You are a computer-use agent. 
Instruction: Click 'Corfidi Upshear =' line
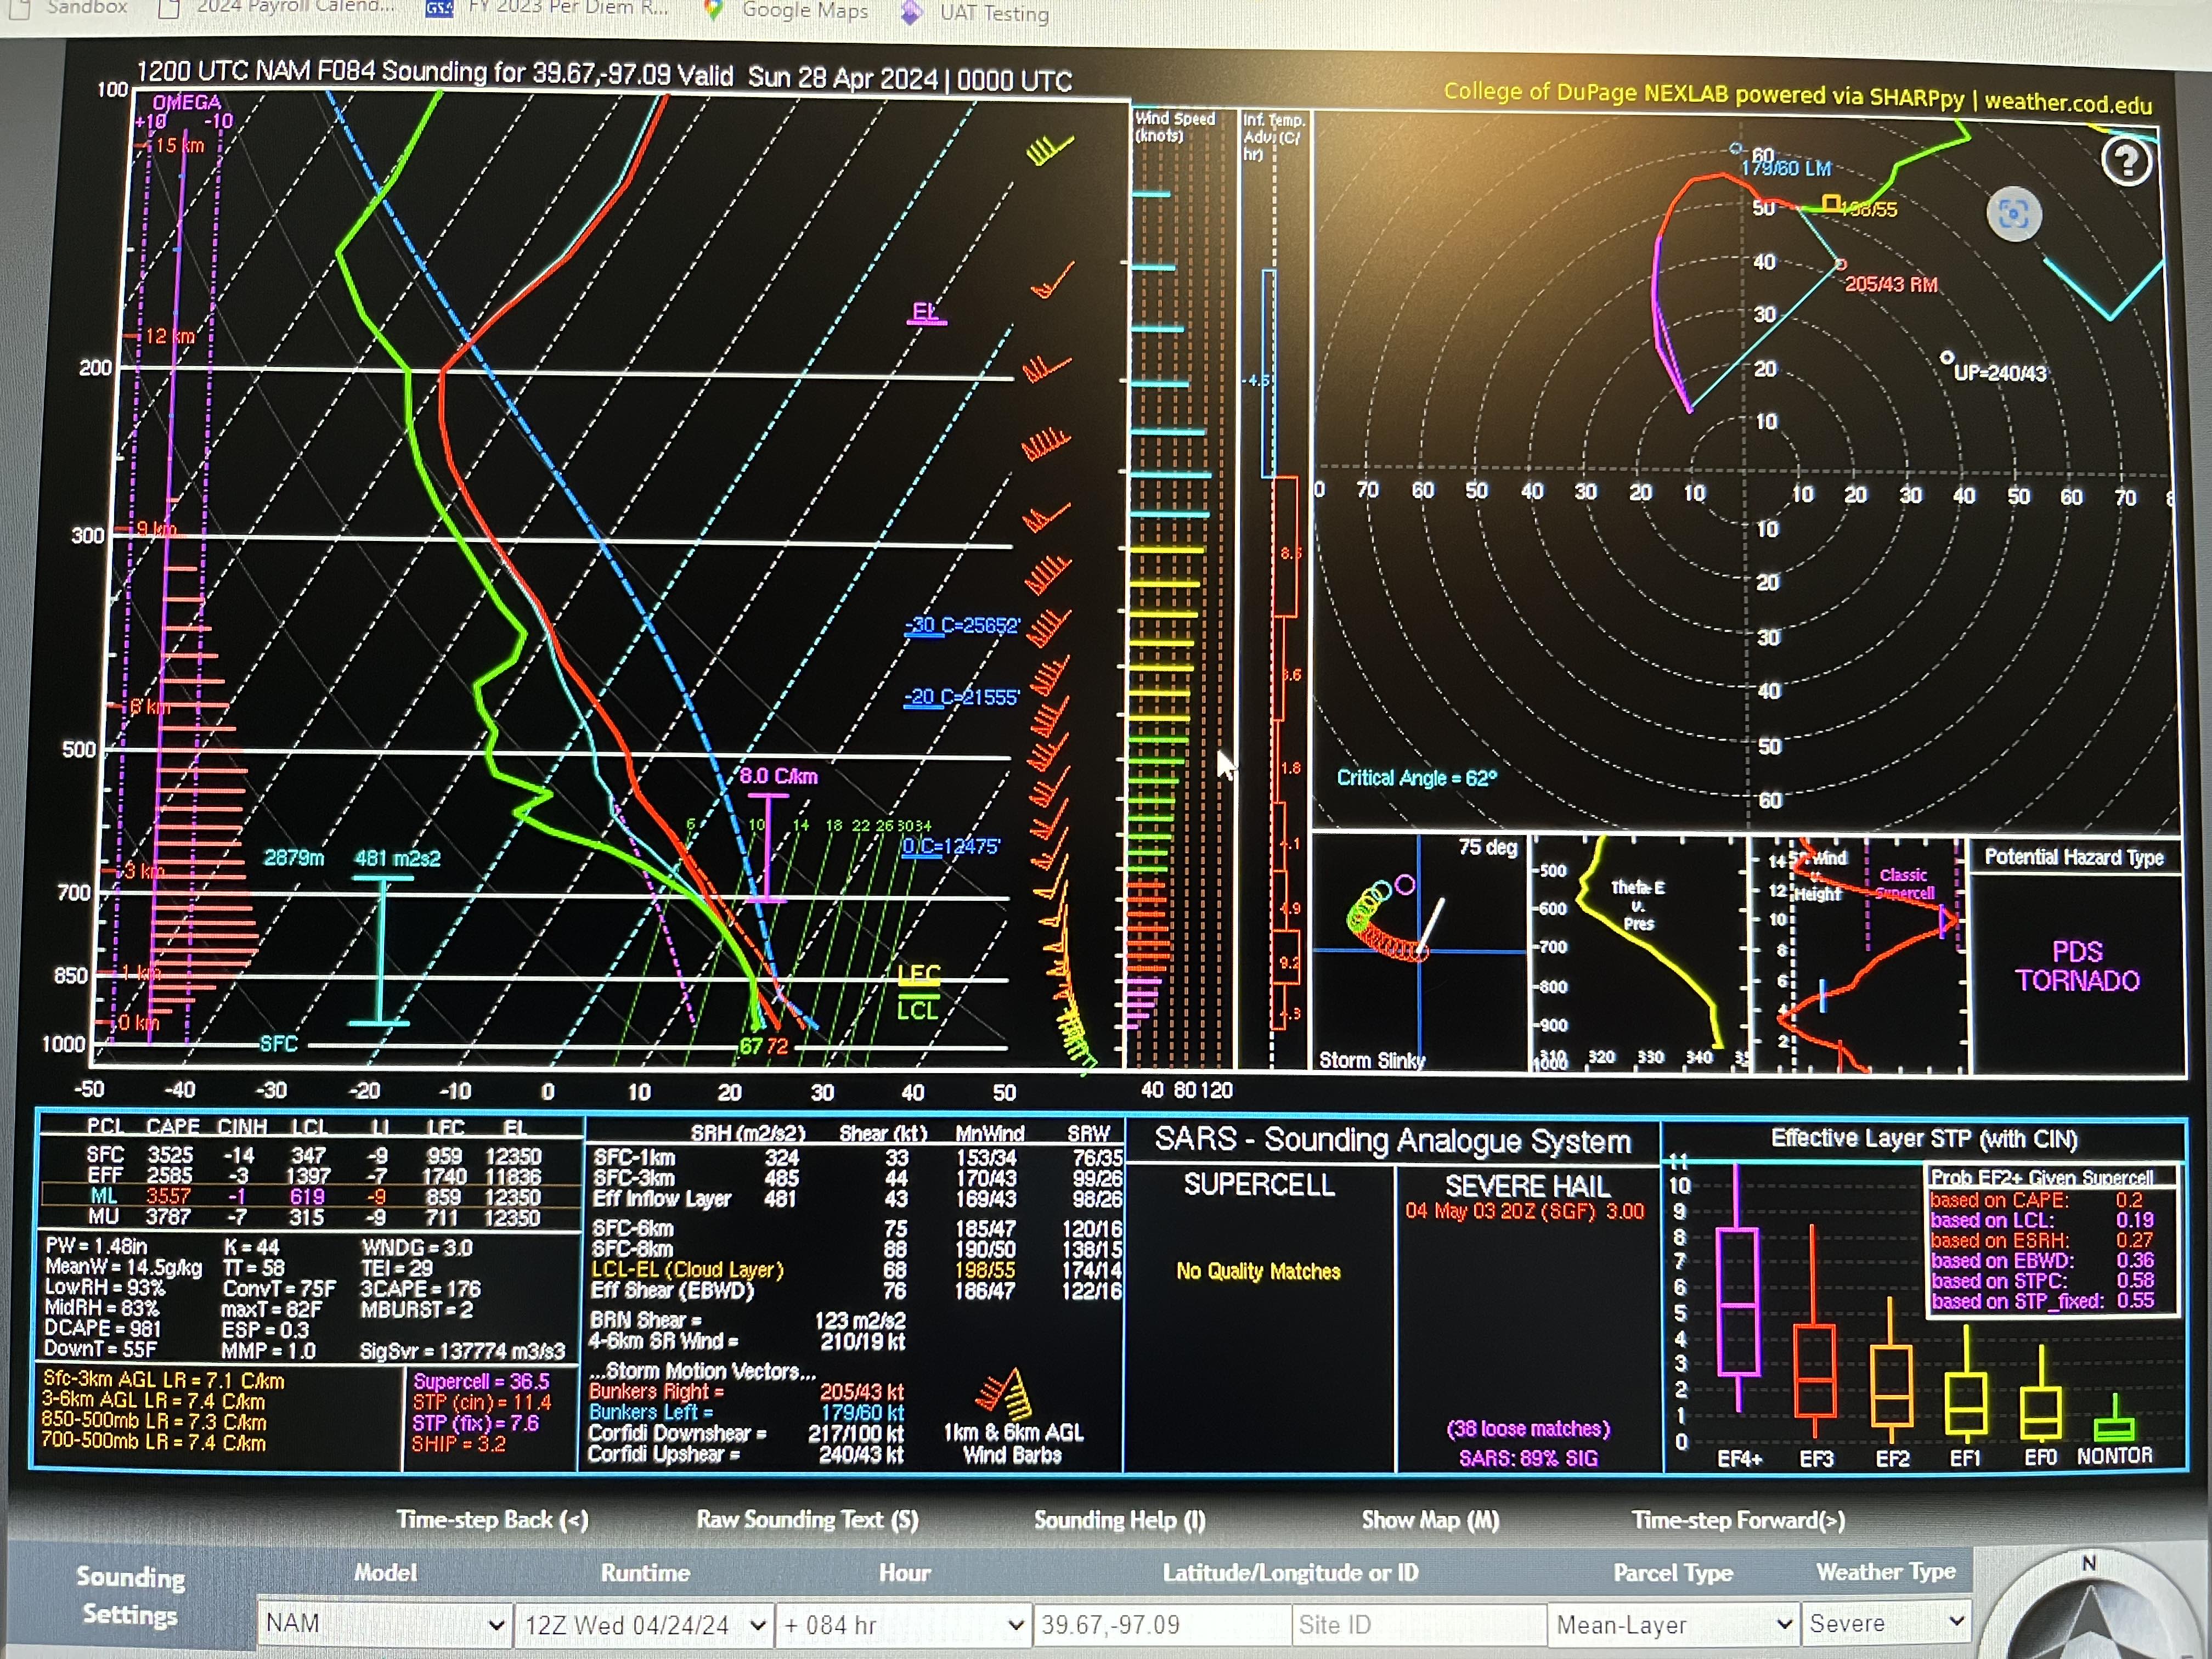[x=746, y=1455]
